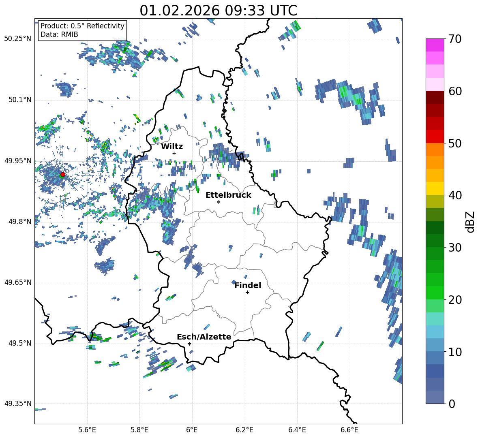Image resolution: width=480 pixels, height=438 pixels.
Task: Click the title 01.02.2026 09:33 UTC
Action: point(218,11)
